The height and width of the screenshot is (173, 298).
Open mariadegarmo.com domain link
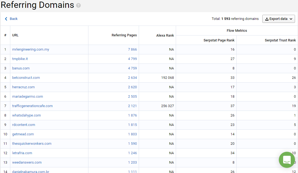pos(28,96)
